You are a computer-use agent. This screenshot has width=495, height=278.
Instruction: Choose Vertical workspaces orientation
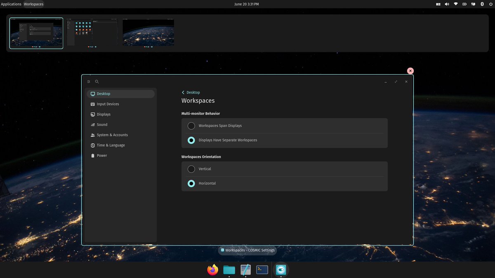click(191, 169)
